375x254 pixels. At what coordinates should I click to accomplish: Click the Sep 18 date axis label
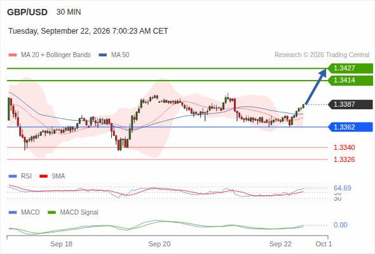coord(61,244)
